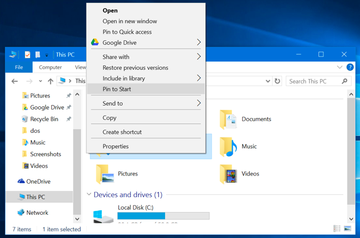The width and height of the screenshot is (360, 238).
Task: Open the recent locations dropdown arrow
Action: click(x=40, y=81)
